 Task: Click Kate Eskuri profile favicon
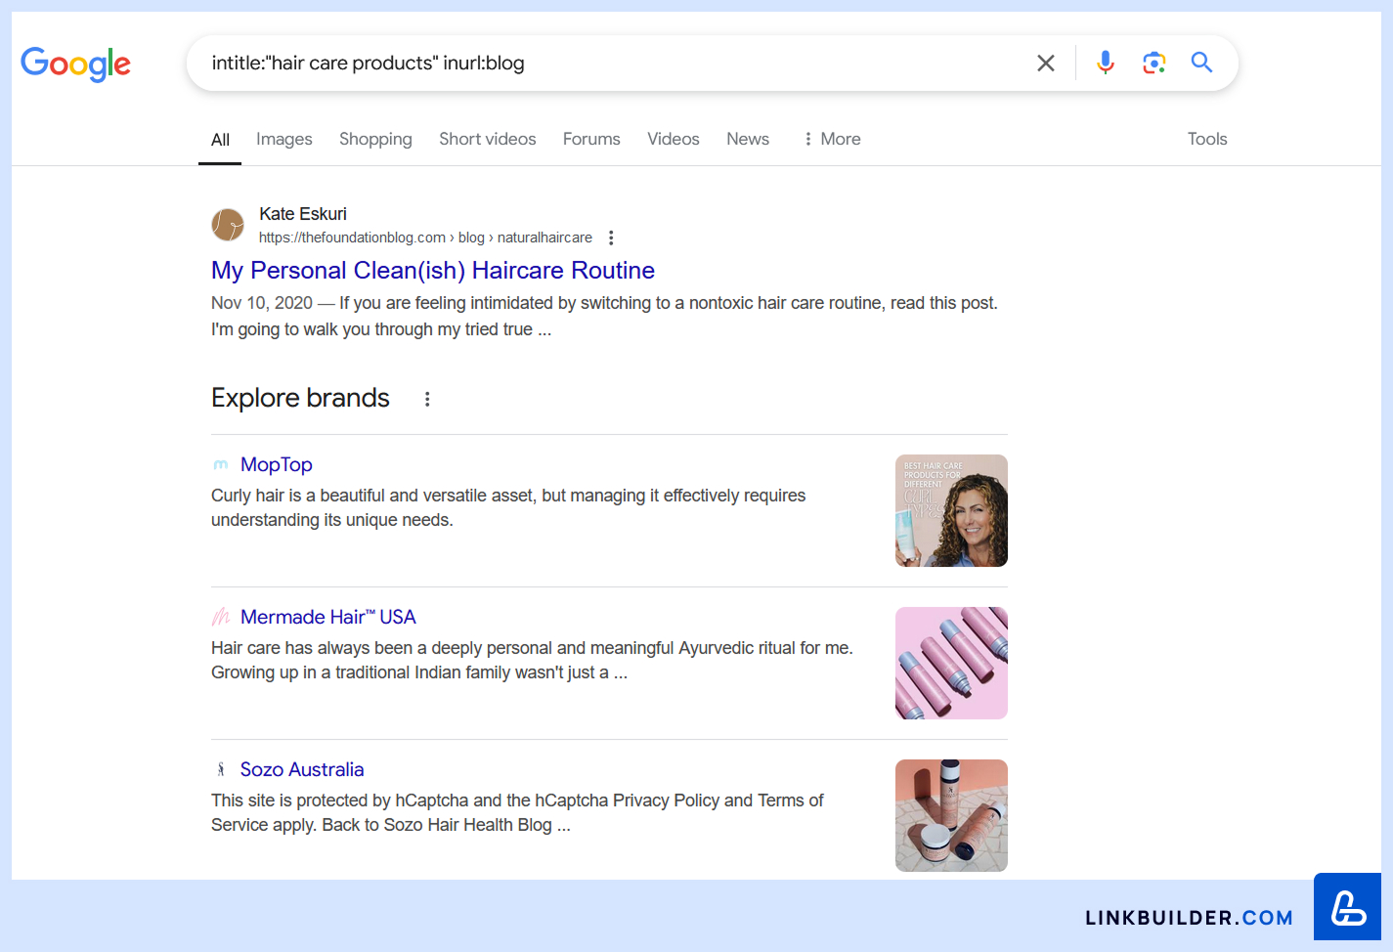(x=228, y=225)
